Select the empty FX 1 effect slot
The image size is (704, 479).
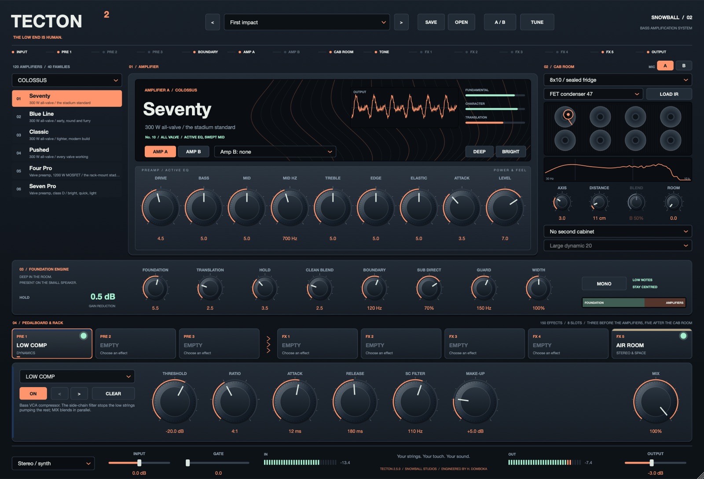click(x=317, y=344)
